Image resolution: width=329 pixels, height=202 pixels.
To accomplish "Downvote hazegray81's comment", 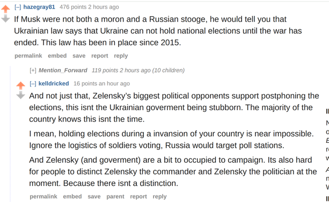I will pos(5,18).
